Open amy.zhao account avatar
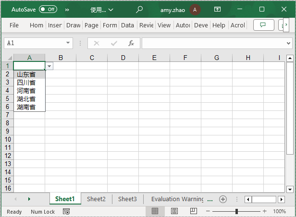The width and height of the screenshot is (296, 217). pyautogui.click(x=195, y=10)
